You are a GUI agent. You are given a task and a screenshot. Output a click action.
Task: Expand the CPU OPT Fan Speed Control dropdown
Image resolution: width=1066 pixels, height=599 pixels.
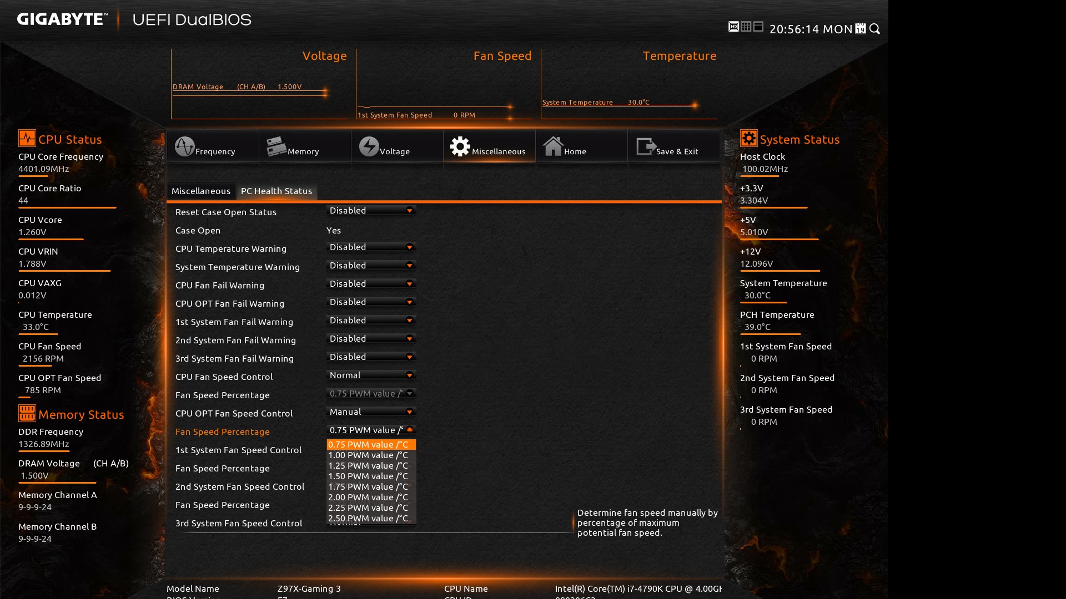pos(371,412)
